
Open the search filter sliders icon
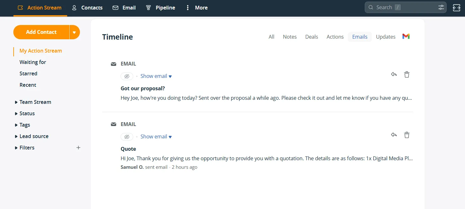(x=441, y=7)
